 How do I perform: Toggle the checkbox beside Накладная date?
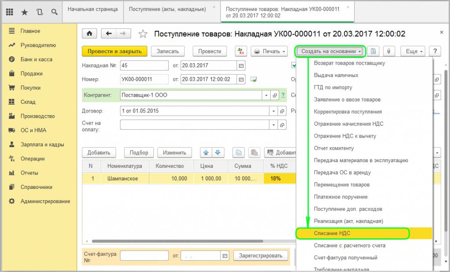[294, 65]
